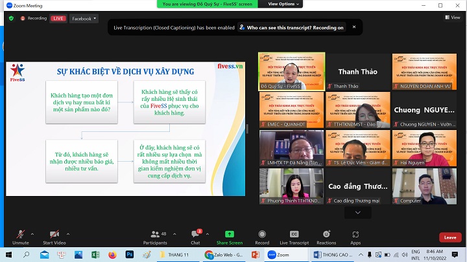Image resolution: width=467 pixels, height=262 pixels.
Task: Click the fivess.vn text on slide
Action: point(230,66)
